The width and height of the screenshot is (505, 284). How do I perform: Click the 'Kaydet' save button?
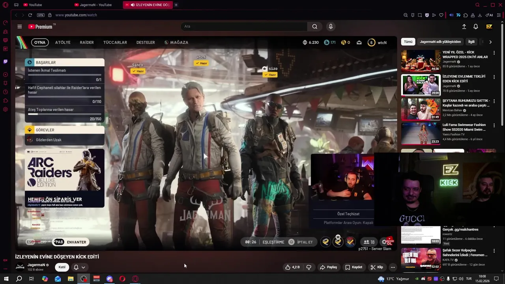coord(353,267)
